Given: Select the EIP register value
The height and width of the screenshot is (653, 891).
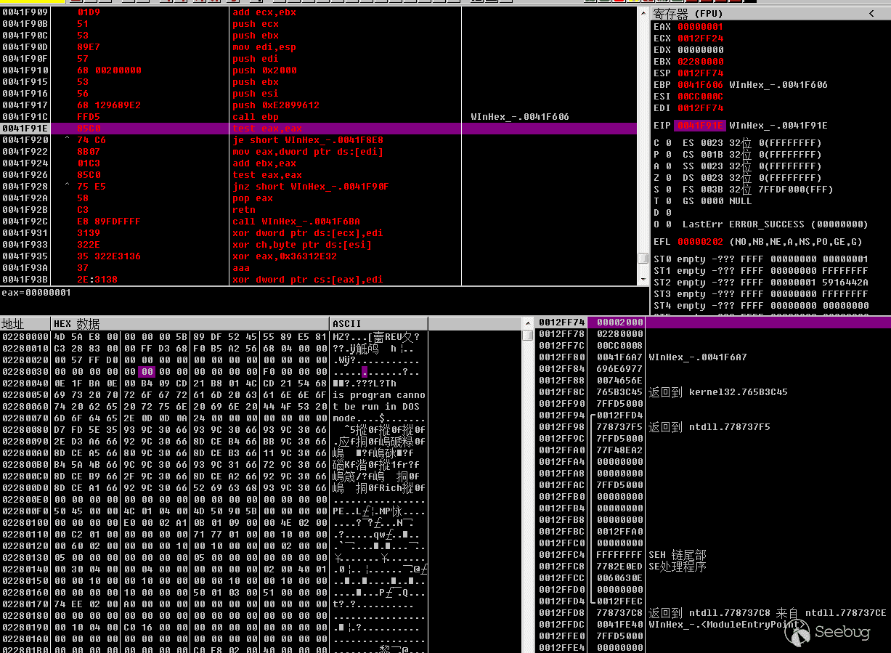Looking at the screenshot, I should pos(700,126).
